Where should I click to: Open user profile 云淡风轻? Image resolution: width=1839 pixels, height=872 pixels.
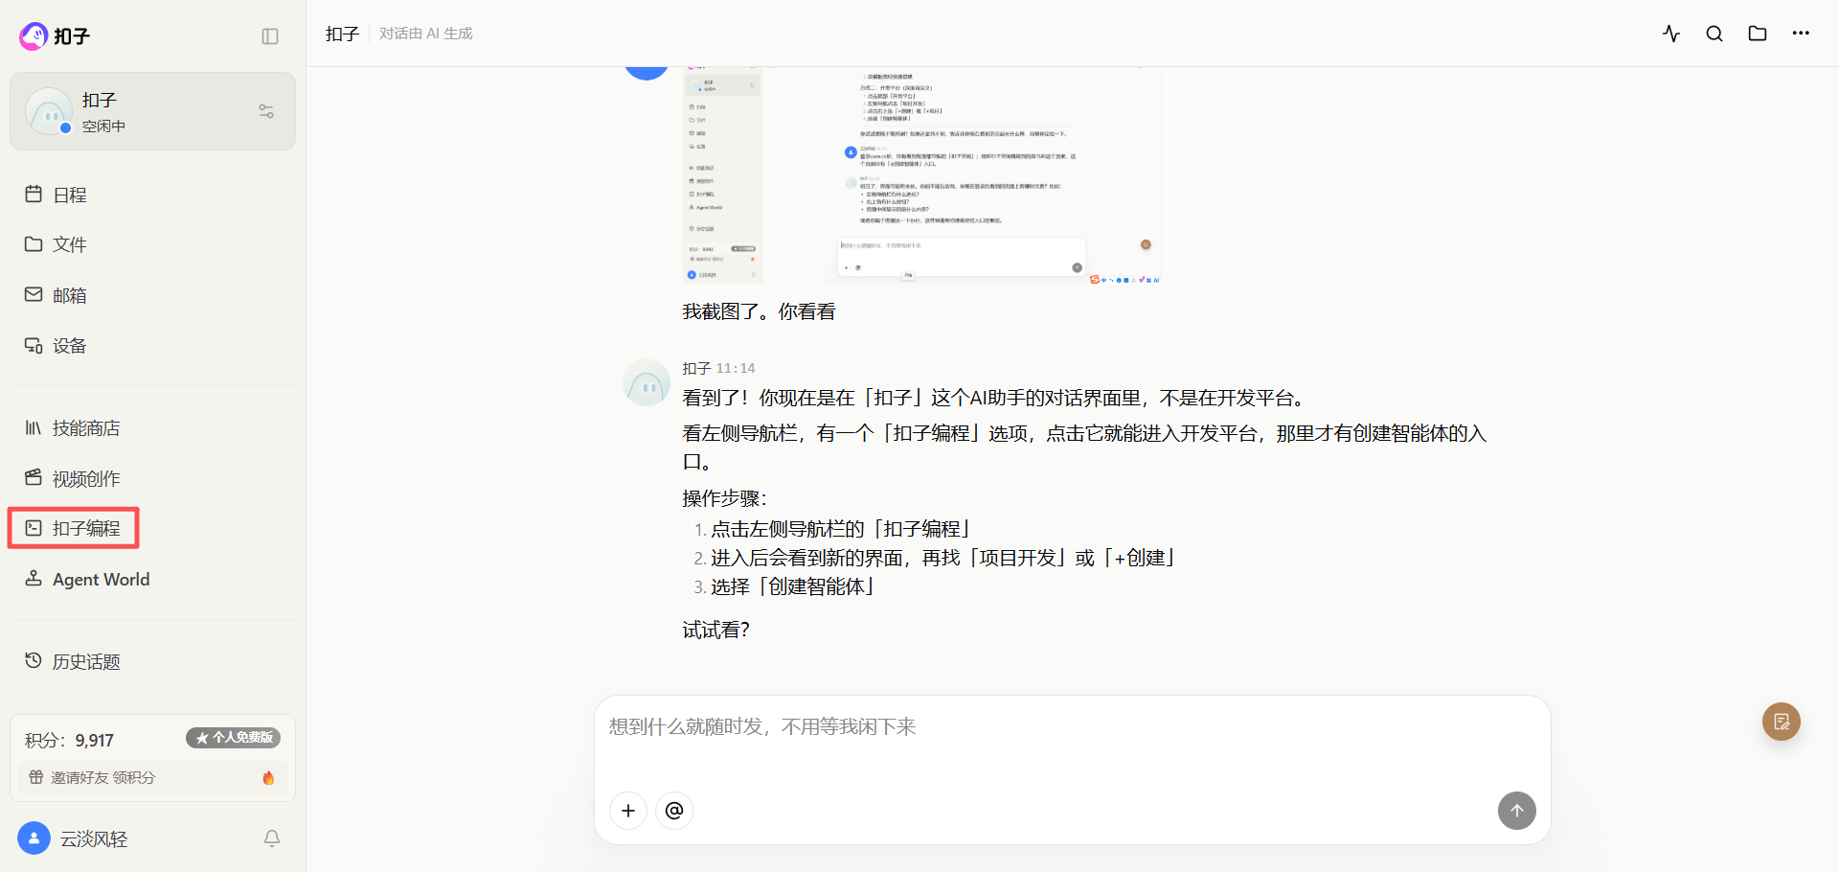click(x=94, y=838)
